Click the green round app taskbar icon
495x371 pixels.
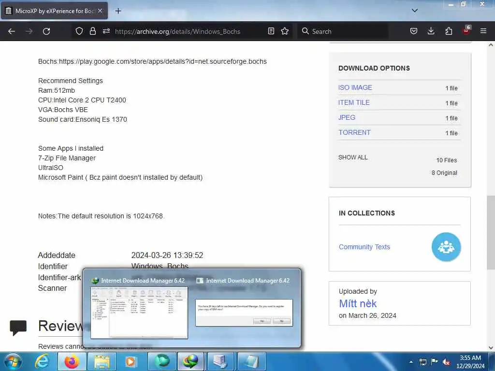pyautogui.click(x=161, y=361)
